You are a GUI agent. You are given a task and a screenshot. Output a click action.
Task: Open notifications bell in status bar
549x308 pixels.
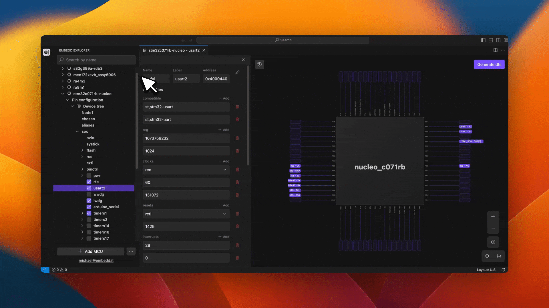point(503,270)
